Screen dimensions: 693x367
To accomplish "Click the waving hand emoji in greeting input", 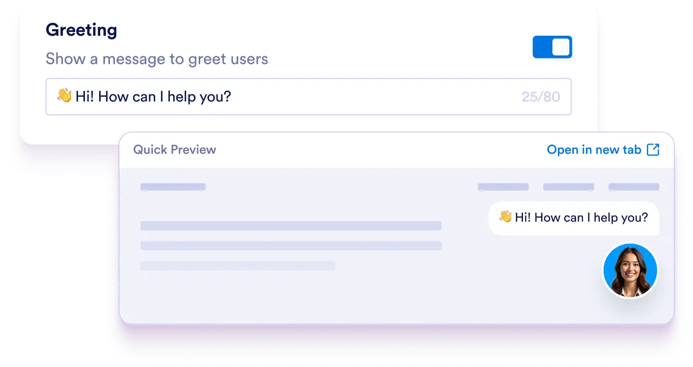I will (64, 96).
